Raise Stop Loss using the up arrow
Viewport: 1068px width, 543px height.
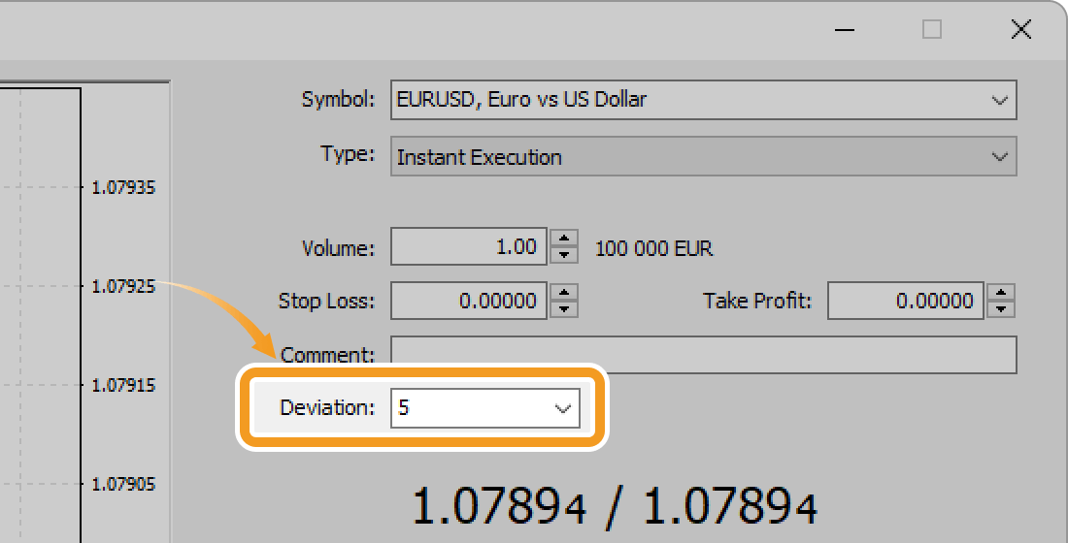(564, 293)
